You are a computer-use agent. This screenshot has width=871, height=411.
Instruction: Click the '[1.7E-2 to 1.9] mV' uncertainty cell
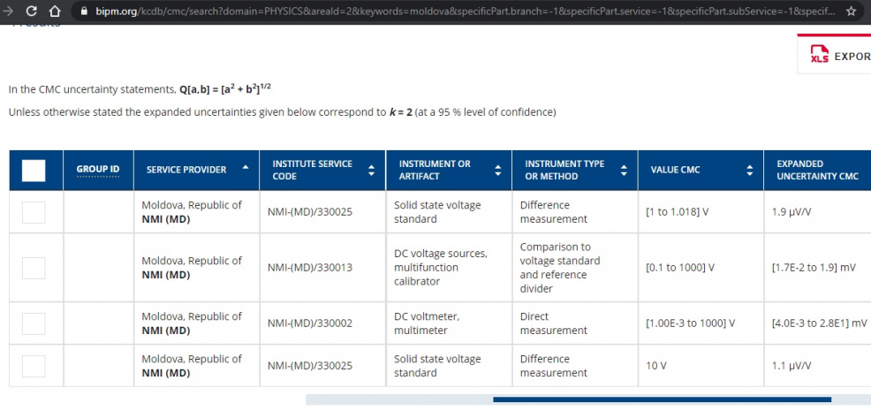click(817, 268)
